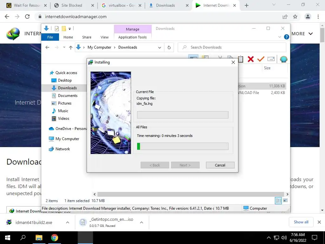
Task: Click the clipboard paste icon in Explorer toolbar
Action: 241,59
